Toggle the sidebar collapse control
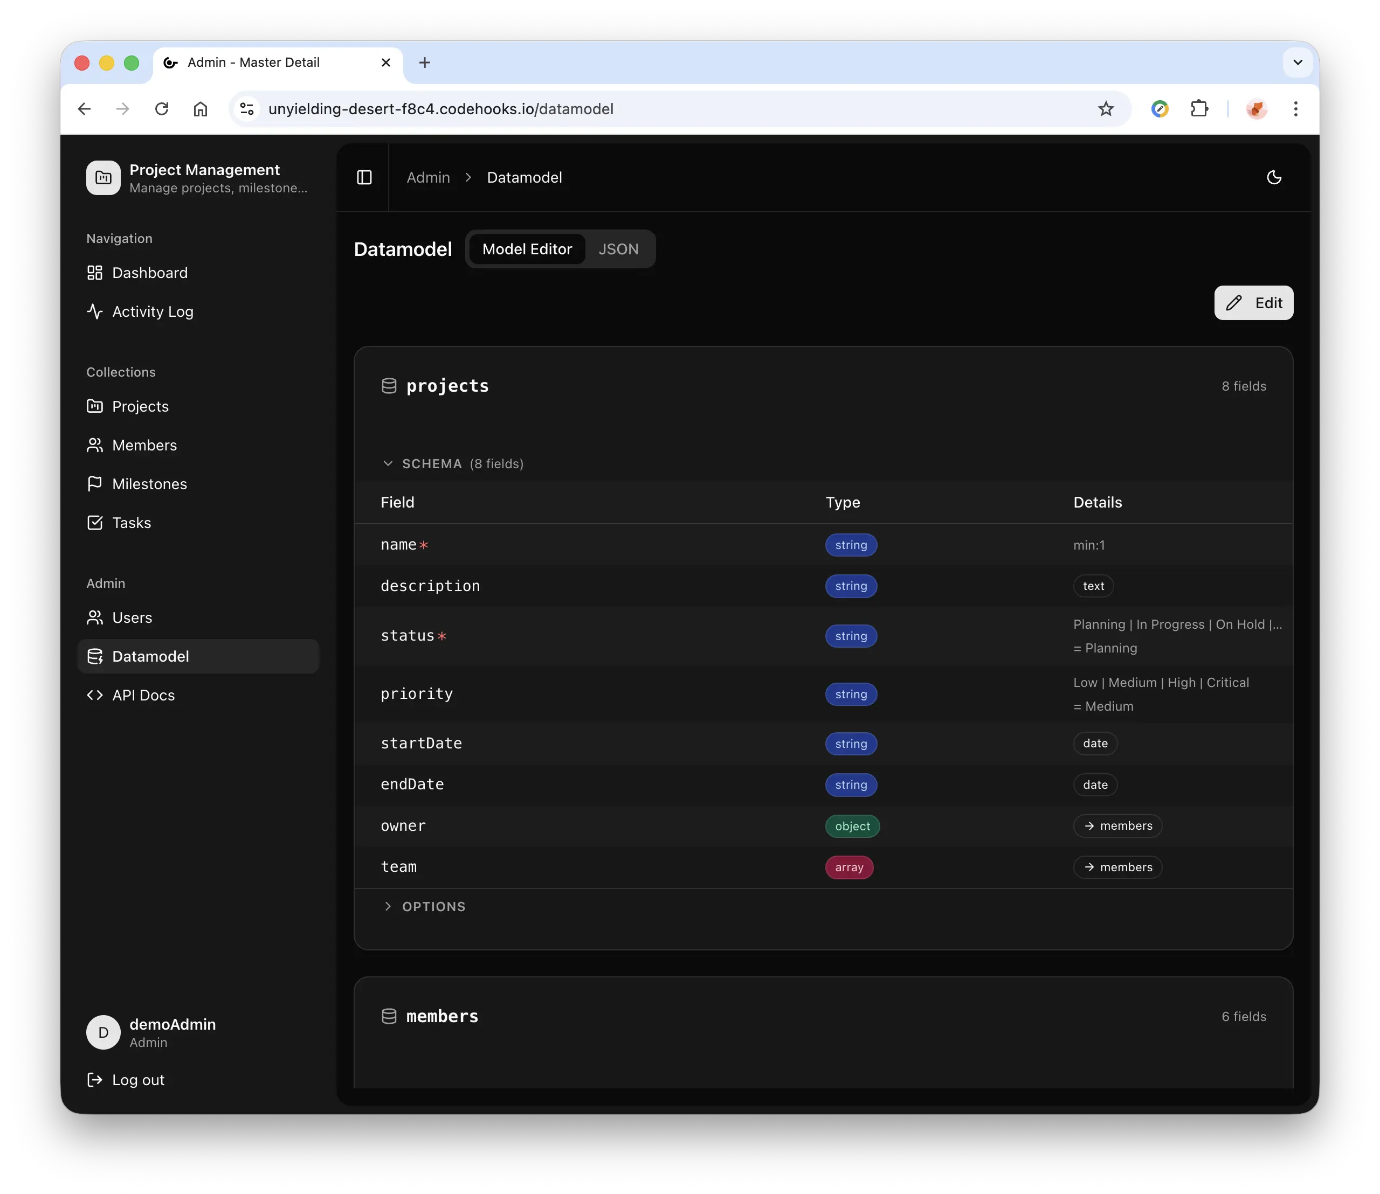1380x1194 pixels. (x=364, y=177)
